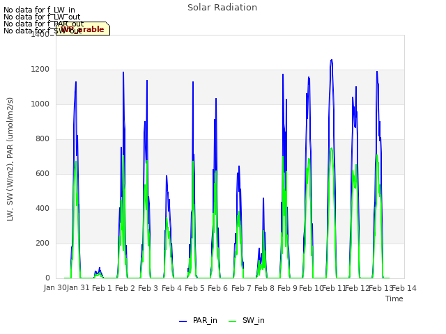Click the Feb 8 x-axis tick label
This screenshot has height=334, width=446.
(264, 288)
